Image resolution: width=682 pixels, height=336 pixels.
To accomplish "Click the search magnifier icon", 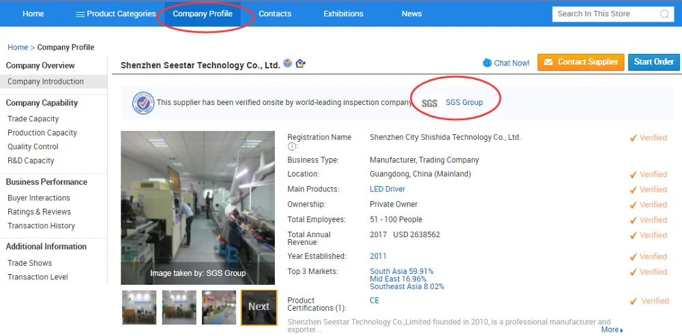I will point(664,14).
